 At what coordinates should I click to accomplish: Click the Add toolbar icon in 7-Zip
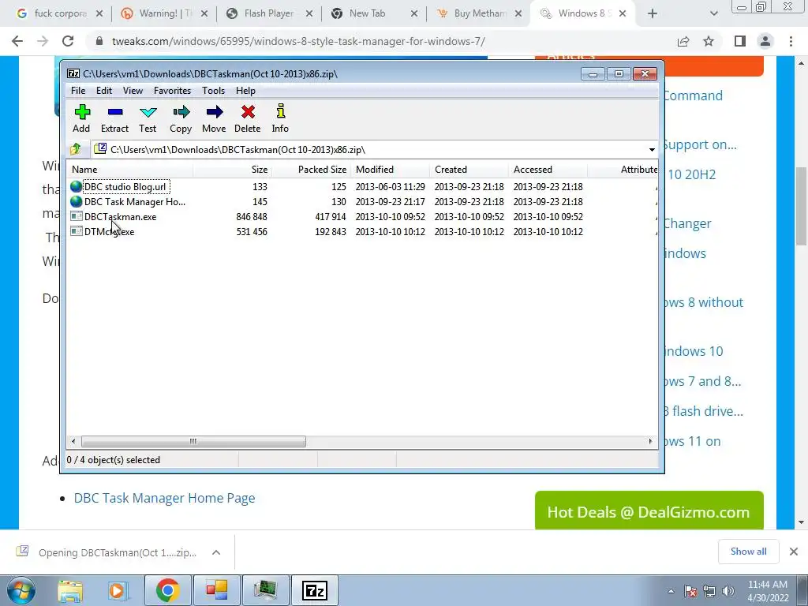click(x=82, y=118)
